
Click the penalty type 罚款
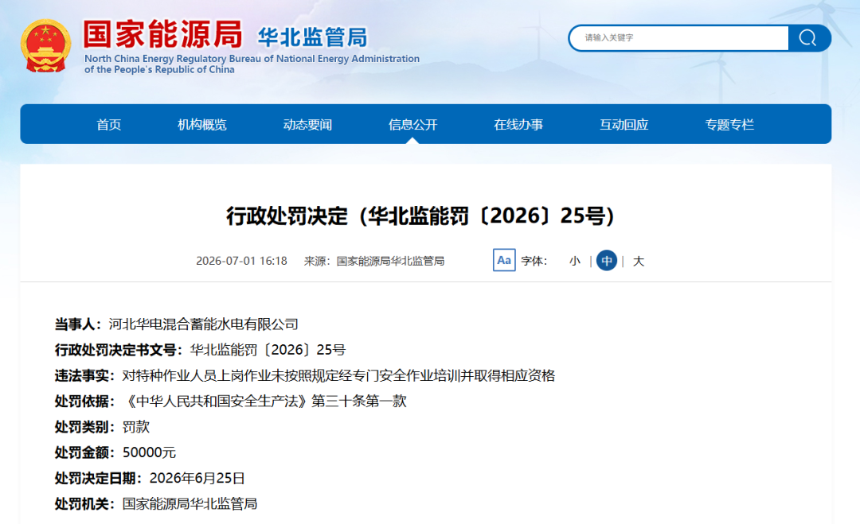(135, 427)
